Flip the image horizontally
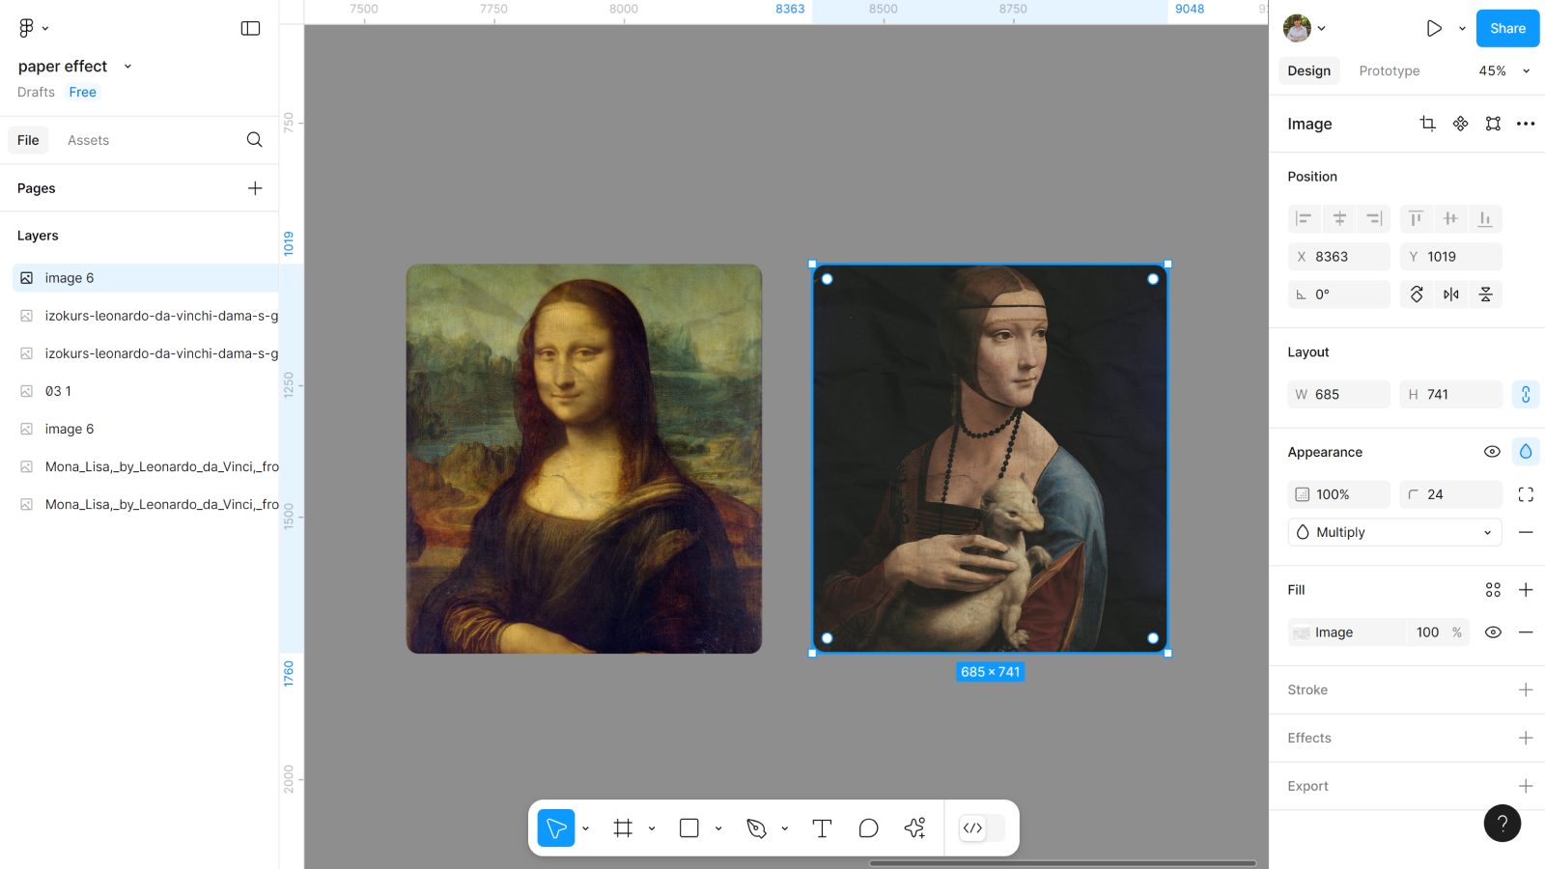1545x869 pixels. click(1450, 294)
